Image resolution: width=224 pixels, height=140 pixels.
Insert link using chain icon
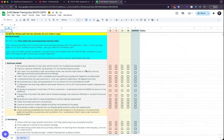click(x=137, y=20)
